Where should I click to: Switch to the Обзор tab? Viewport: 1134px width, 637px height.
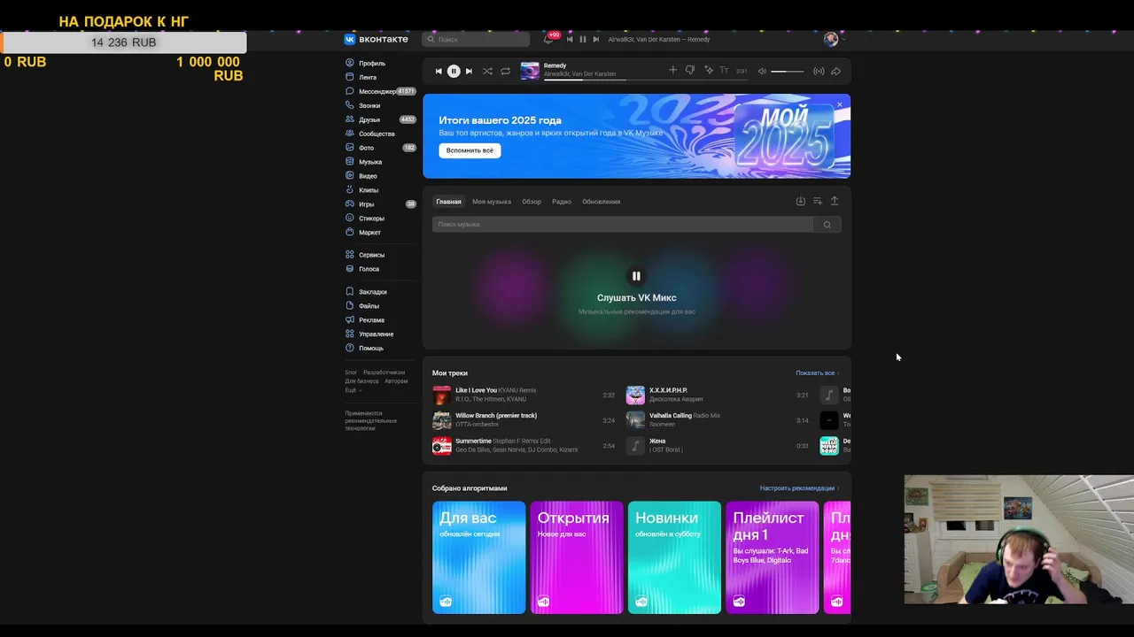pos(532,202)
